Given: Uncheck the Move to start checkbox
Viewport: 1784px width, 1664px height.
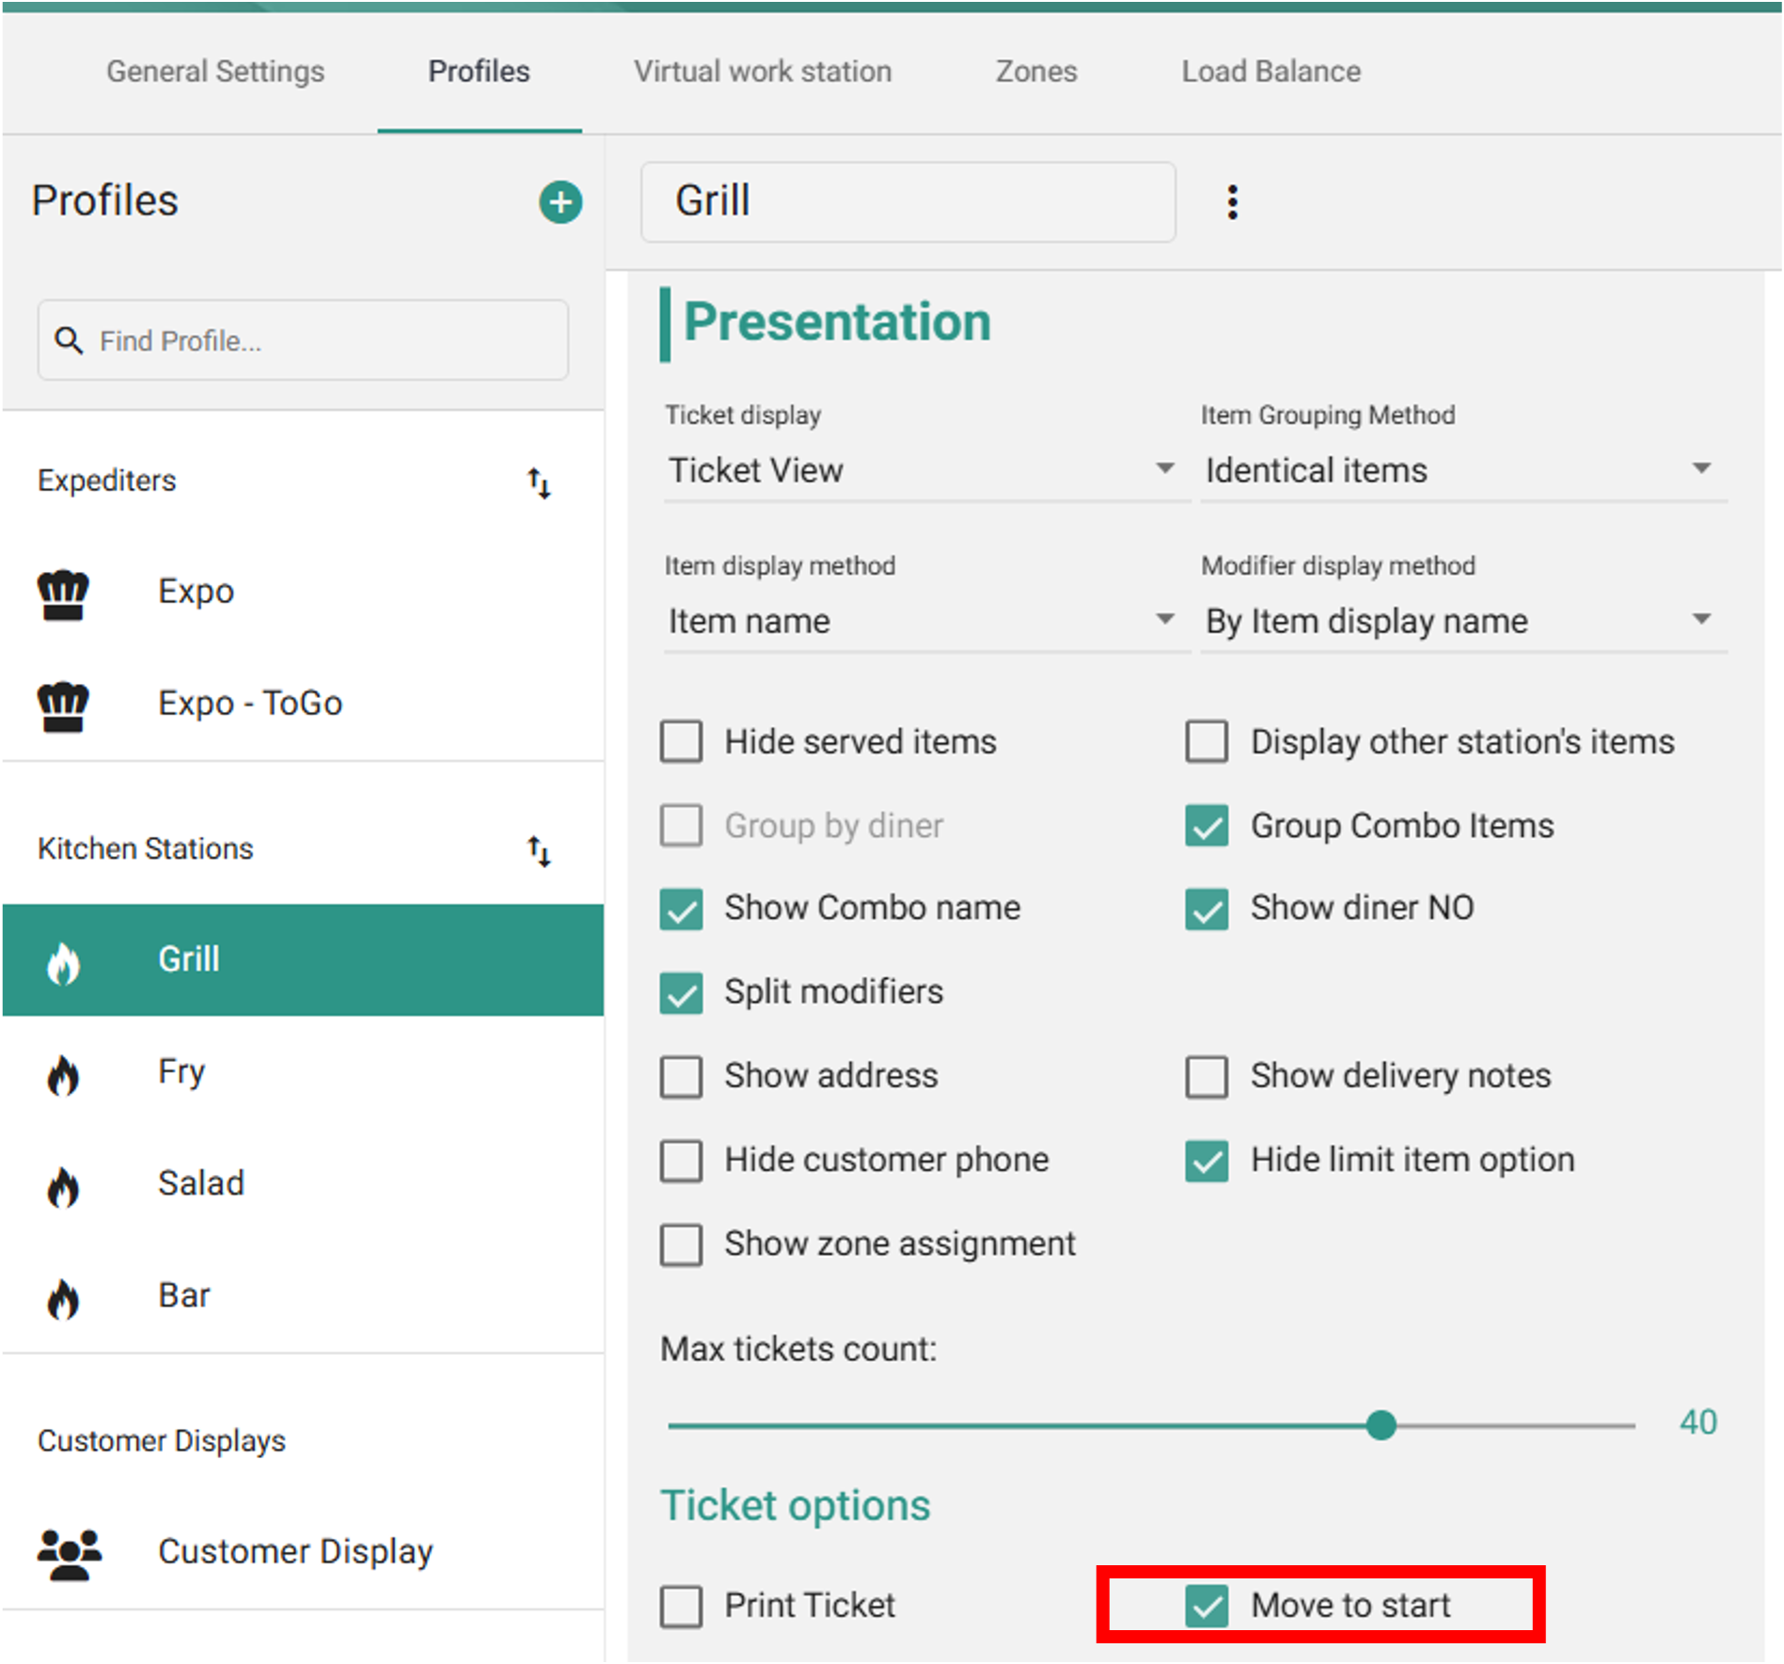Looking at the screenshot, I should tap(1207, 1605).
